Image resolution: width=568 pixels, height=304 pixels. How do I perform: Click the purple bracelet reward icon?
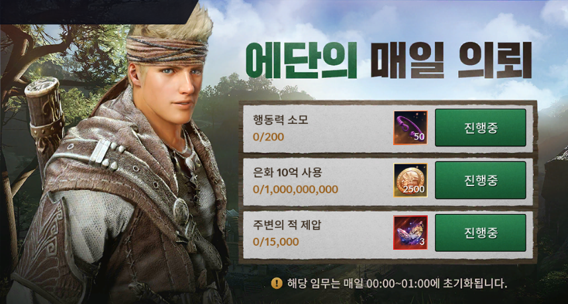coord(410,128)
